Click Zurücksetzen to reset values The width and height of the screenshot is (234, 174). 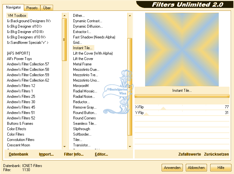click(x=217, y=154)
